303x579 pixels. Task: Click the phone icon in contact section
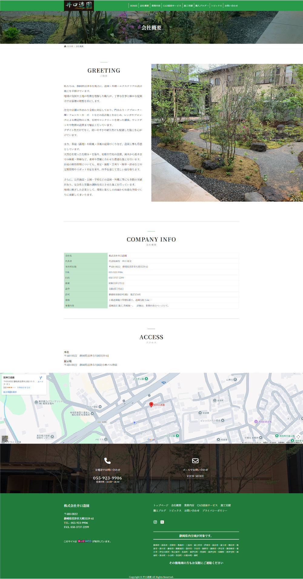pyautogui.click(x=108, y=461)
